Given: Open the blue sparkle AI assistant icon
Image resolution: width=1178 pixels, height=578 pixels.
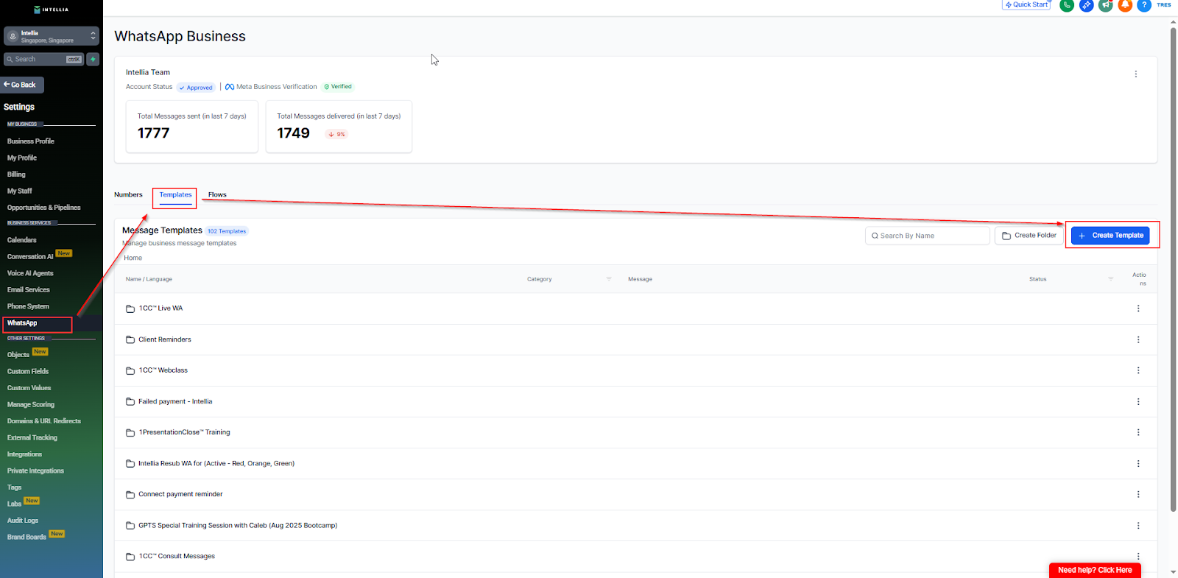Looking at the screenshot, I should tap(1086, 5).
